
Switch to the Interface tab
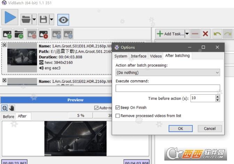point(138,56)
